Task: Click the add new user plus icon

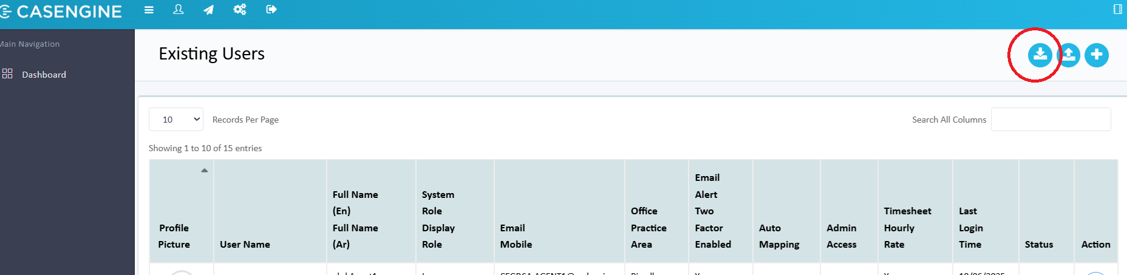Action: coord(1097,55)
